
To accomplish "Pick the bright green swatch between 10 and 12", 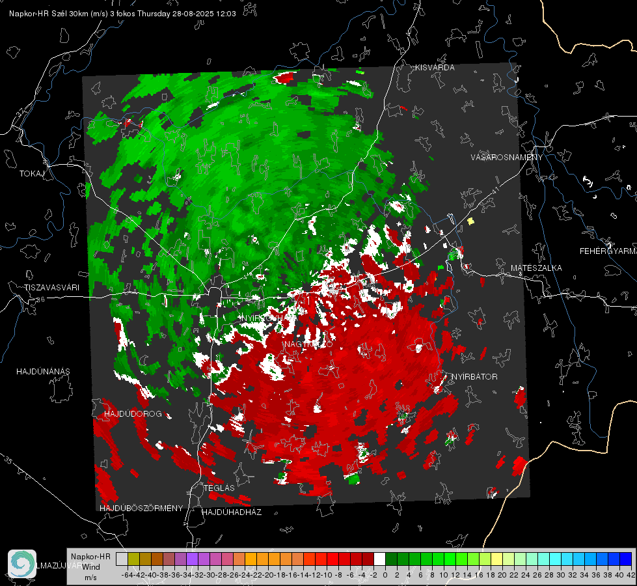I will [x=450, y=559].
